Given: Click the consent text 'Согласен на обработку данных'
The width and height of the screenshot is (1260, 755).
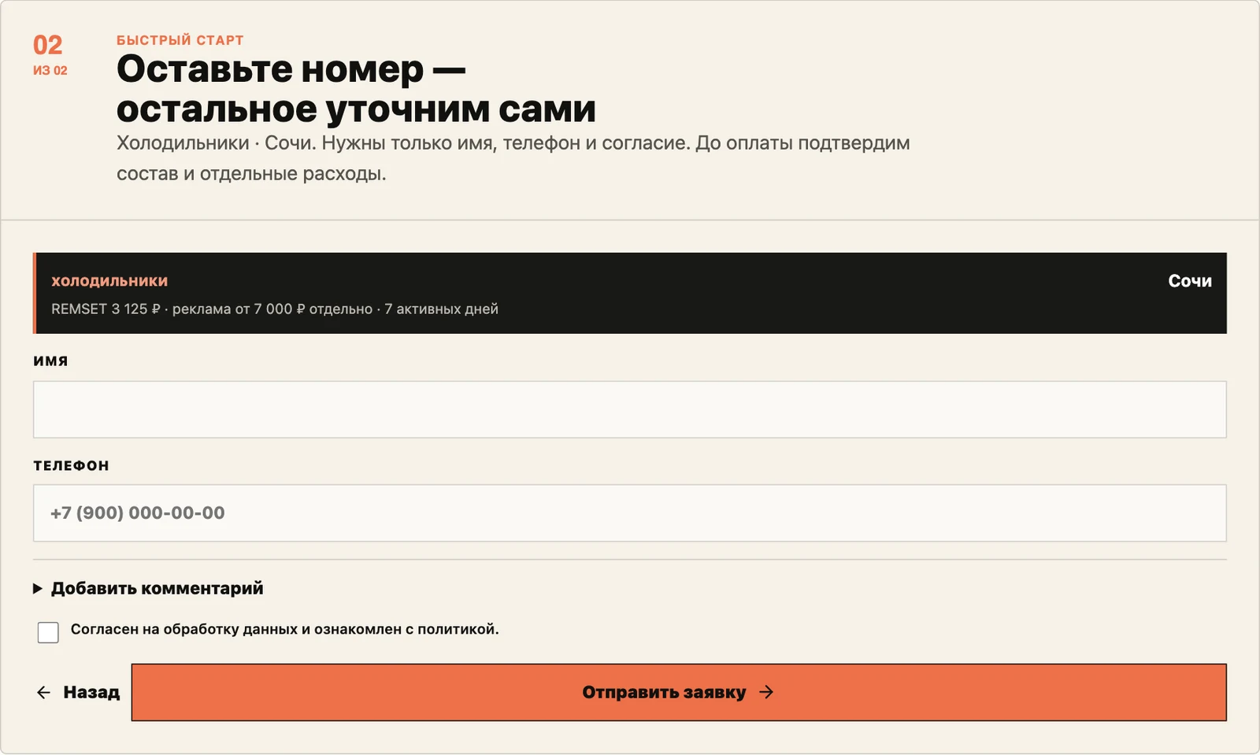Looking at the screenshot, I should pos(285,629).
